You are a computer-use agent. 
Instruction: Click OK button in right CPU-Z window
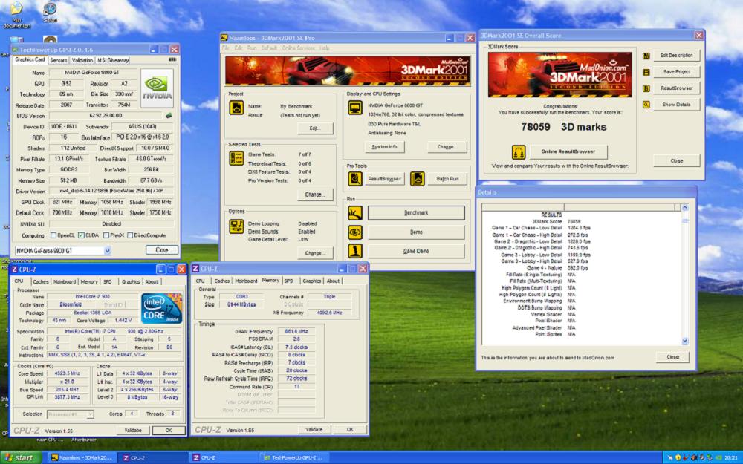tap(350, 429)
